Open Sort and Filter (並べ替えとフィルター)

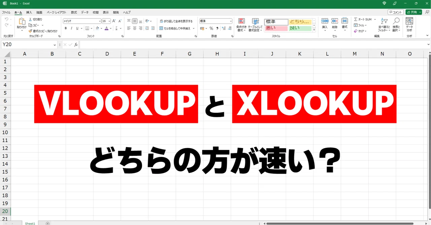point(384,25)
